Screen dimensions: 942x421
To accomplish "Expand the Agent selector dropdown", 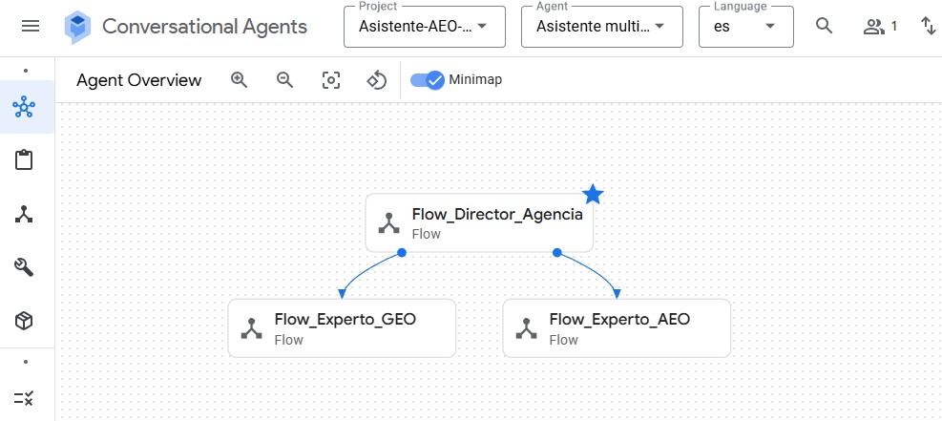I will (x=601, y=26).
